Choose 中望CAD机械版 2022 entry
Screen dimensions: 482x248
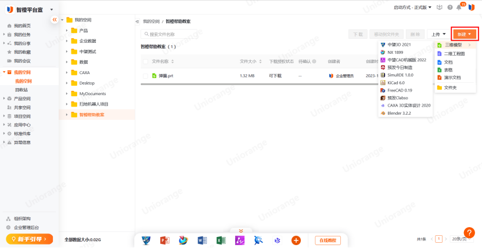pyautogui.click(x=405, y=60)
